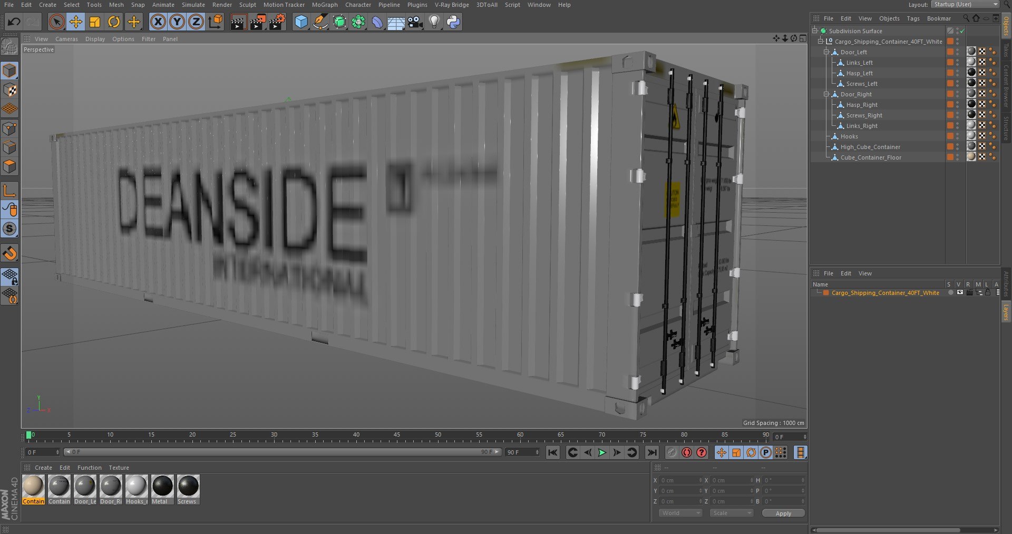Click Apply in coordinates panel
The height and width of the screenshot is (534, 1012).
coord(783,513)
